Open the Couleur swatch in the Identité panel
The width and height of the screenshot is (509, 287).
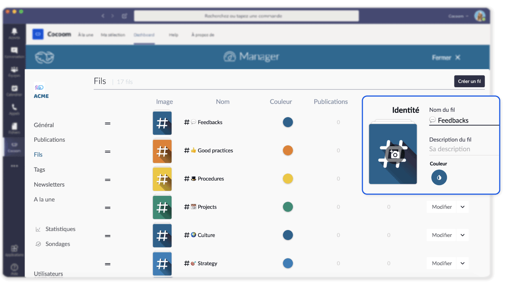439,177
